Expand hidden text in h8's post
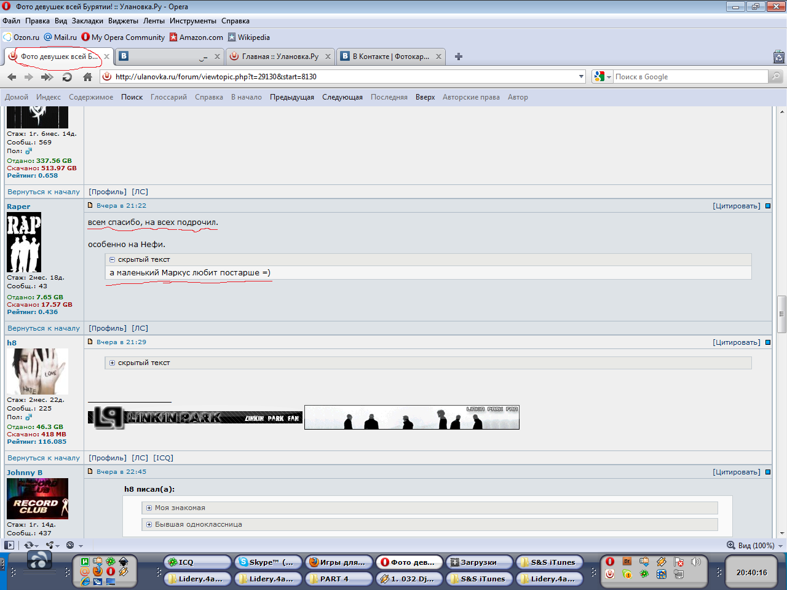 (x=112, y=363)
